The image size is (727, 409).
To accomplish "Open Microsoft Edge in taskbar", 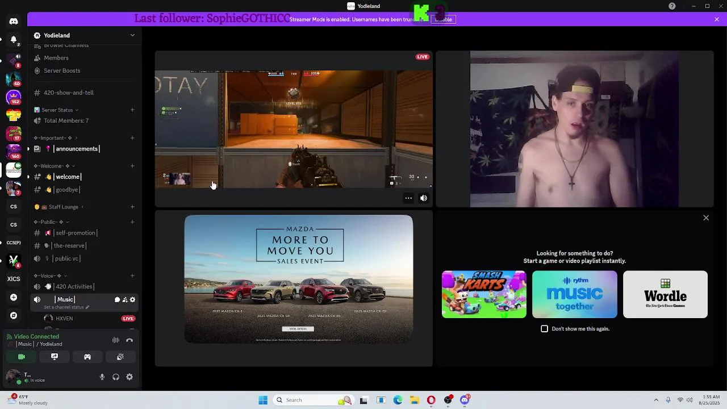I will pyautogui.click(x=398, y=400).
